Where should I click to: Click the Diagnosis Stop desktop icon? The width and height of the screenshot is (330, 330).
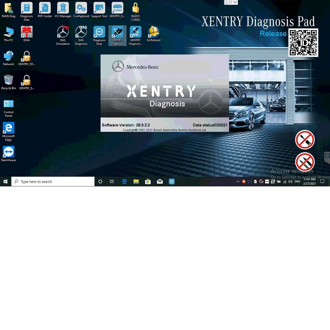[x=99, y=35]
